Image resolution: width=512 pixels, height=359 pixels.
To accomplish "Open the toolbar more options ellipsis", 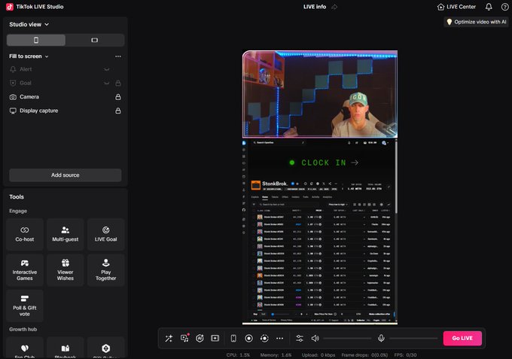I will pyautogui.click(x=280, y=339).
